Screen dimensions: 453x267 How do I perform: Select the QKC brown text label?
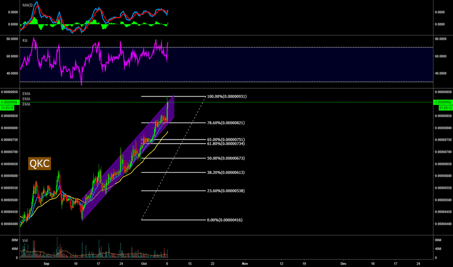click(39, 164)
